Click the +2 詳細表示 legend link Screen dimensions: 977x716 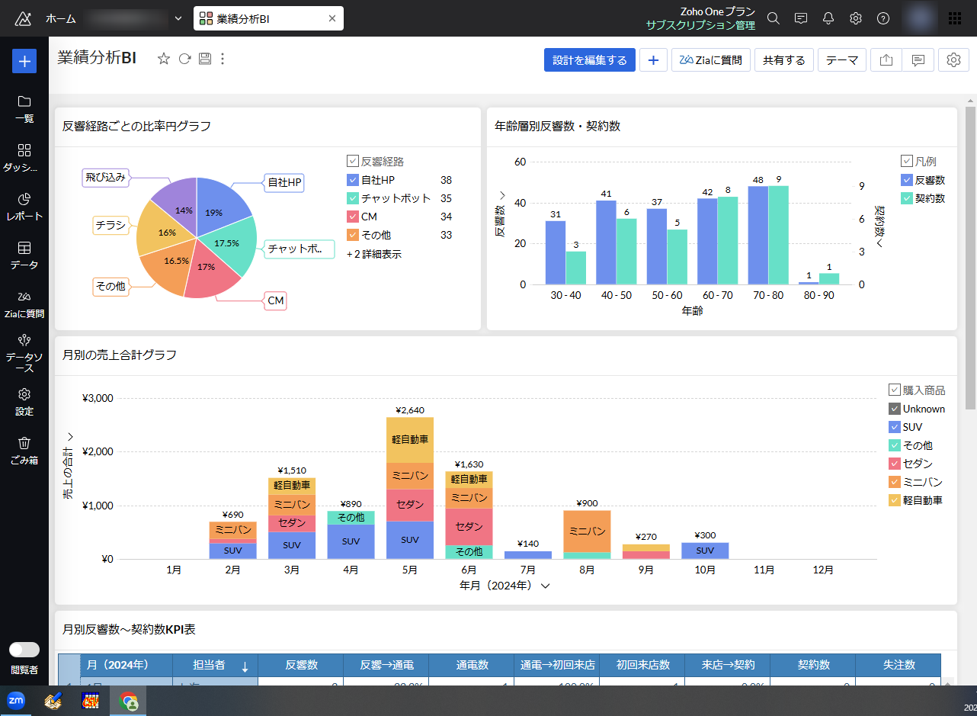point(374,254)
